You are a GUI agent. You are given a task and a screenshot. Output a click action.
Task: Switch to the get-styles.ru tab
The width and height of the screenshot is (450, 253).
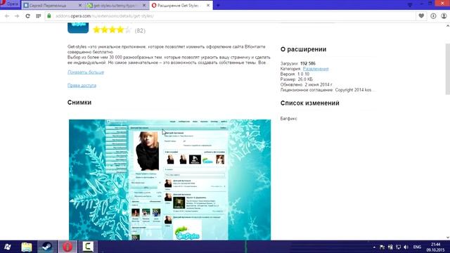click(x=117, y=5)
